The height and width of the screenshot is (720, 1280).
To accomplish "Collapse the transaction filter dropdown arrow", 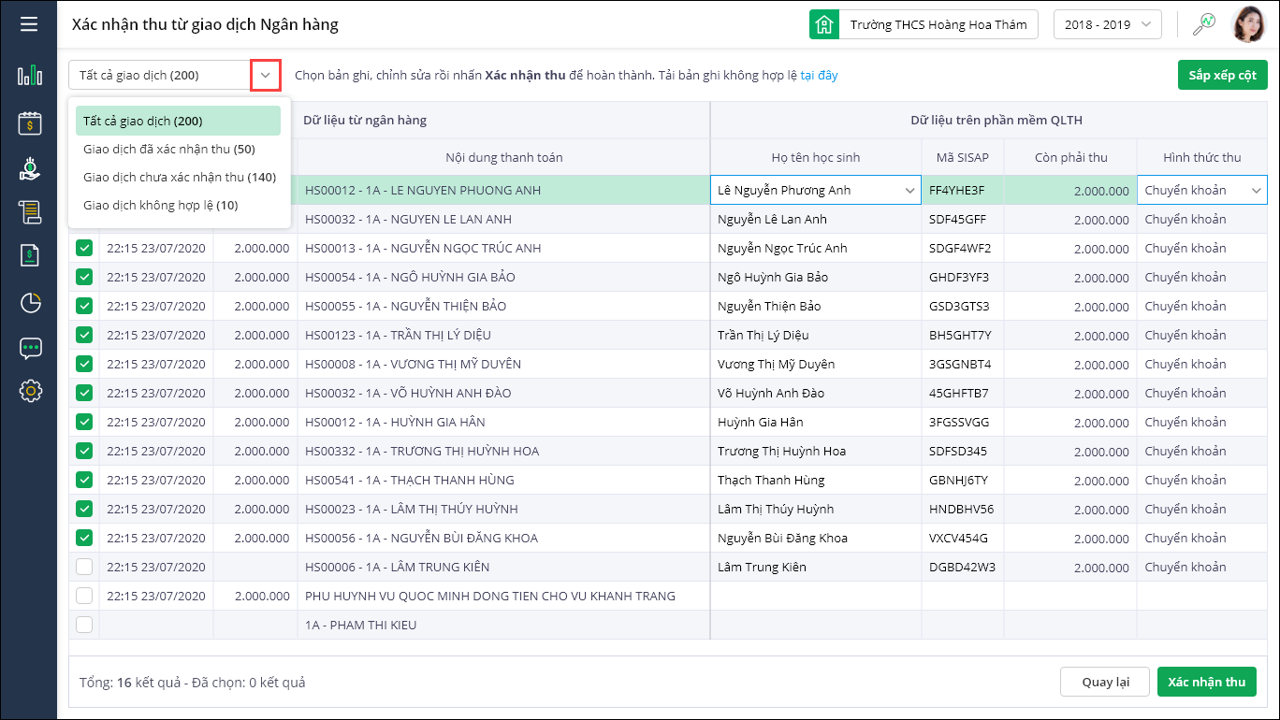I will coord(266,75).
